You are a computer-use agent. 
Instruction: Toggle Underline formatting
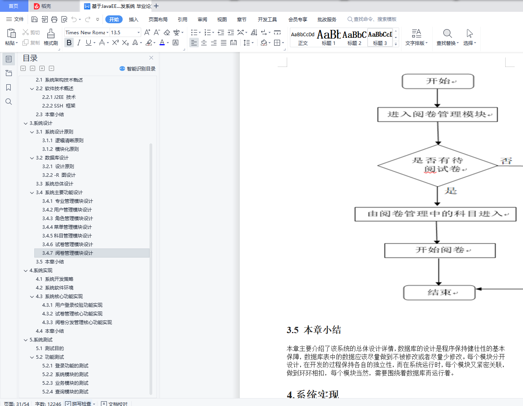[88, 43]
